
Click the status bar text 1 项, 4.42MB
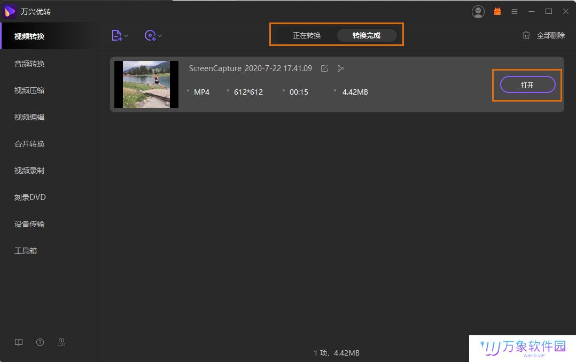click(337, 353)
